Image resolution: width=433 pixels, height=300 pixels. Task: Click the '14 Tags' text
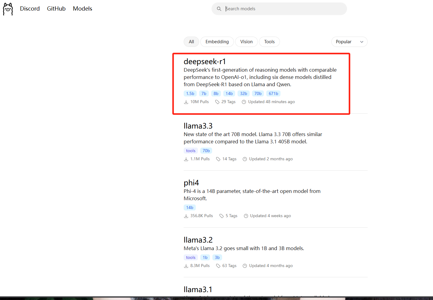pyautogui.click(x=229, y=159)
